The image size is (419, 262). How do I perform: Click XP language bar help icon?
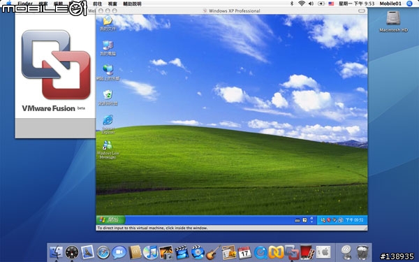pos(304,220)
